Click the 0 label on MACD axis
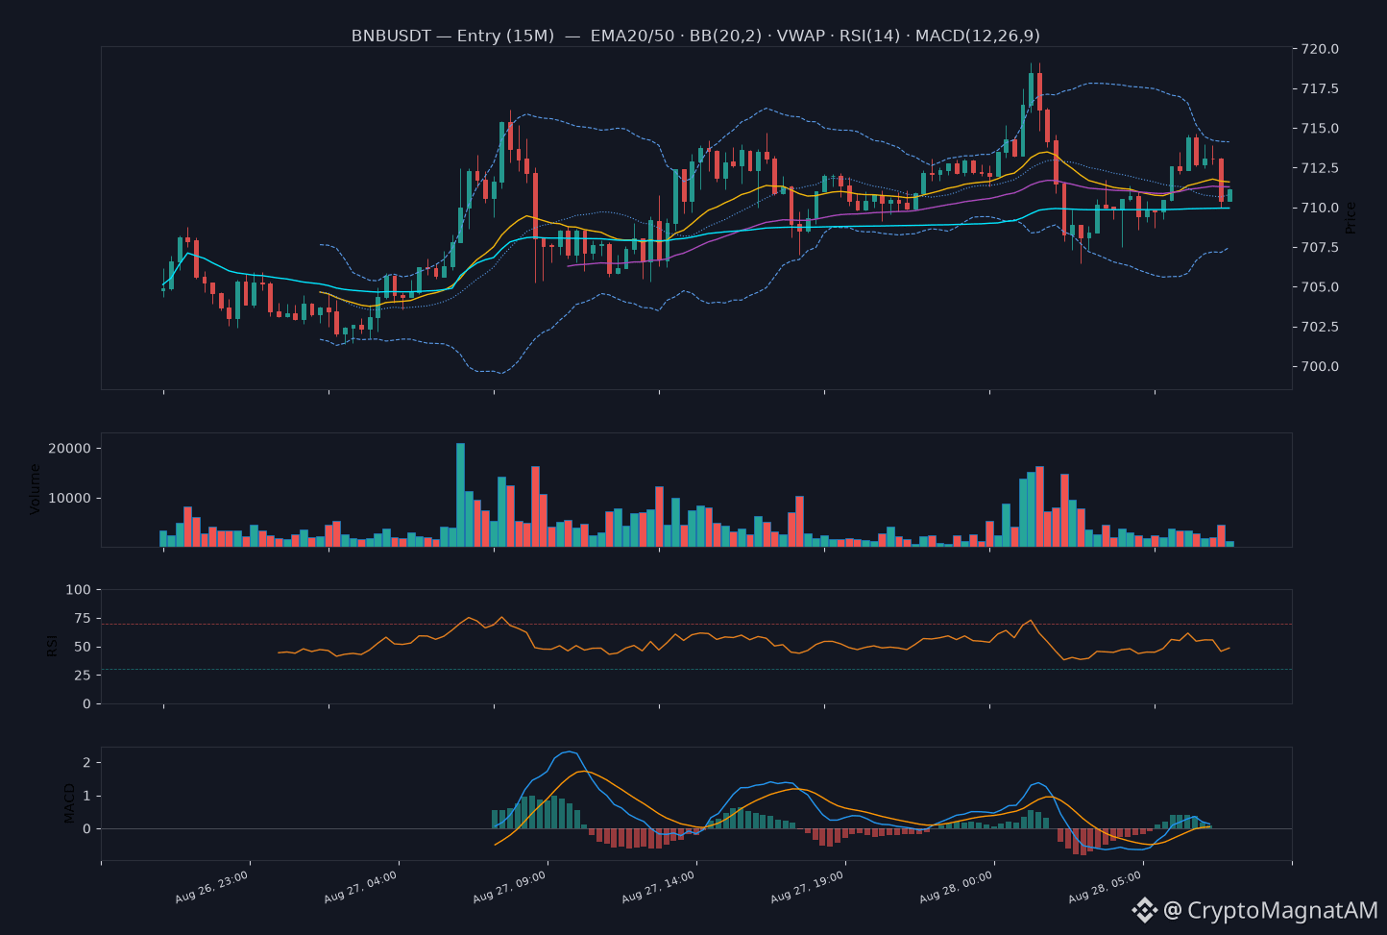This screenshot has width=1387, height=935. click(x=86, y=828)
